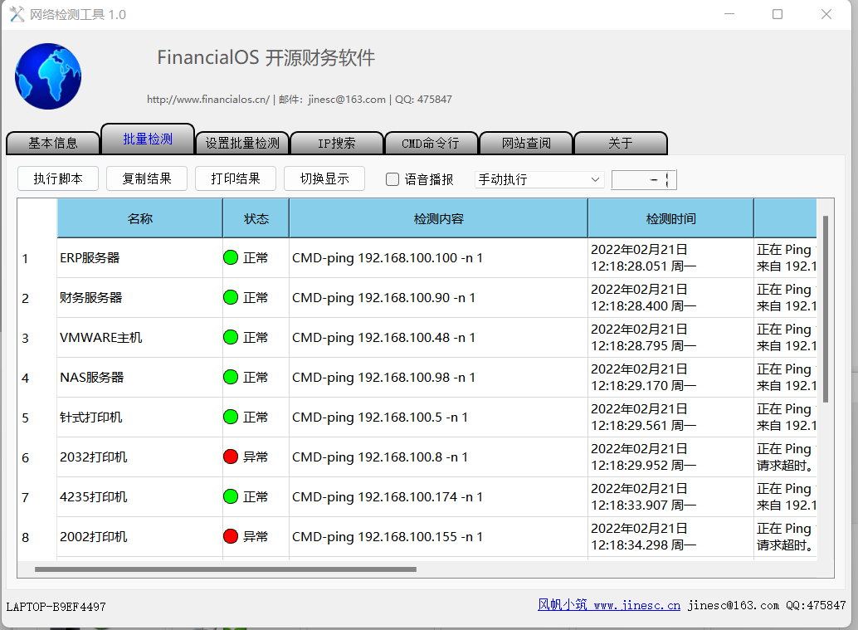Screen dimensions: 858x630
Task: Click green status dot for ERP服务器
Action: [x=231, y=257]
